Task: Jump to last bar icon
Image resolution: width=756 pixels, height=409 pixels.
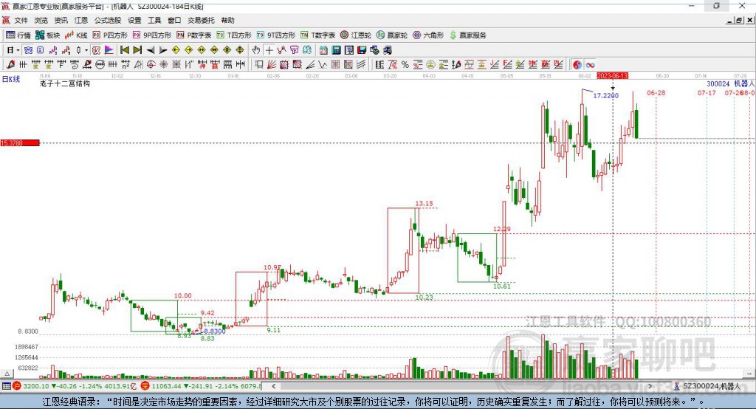Action: [x=137, y=50]
